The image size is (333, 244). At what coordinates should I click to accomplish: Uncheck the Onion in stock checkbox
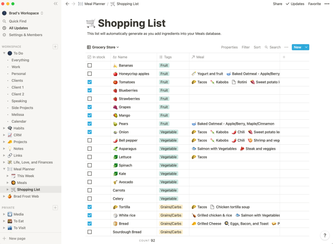90,132
